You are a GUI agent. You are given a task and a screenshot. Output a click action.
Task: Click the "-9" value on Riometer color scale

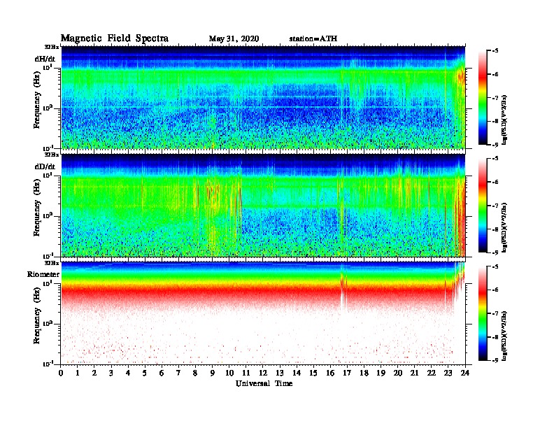(495, 360)
